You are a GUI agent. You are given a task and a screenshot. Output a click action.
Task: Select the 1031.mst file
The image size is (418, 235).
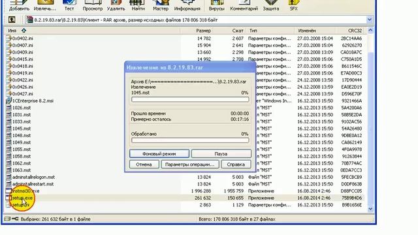(22, 115)
